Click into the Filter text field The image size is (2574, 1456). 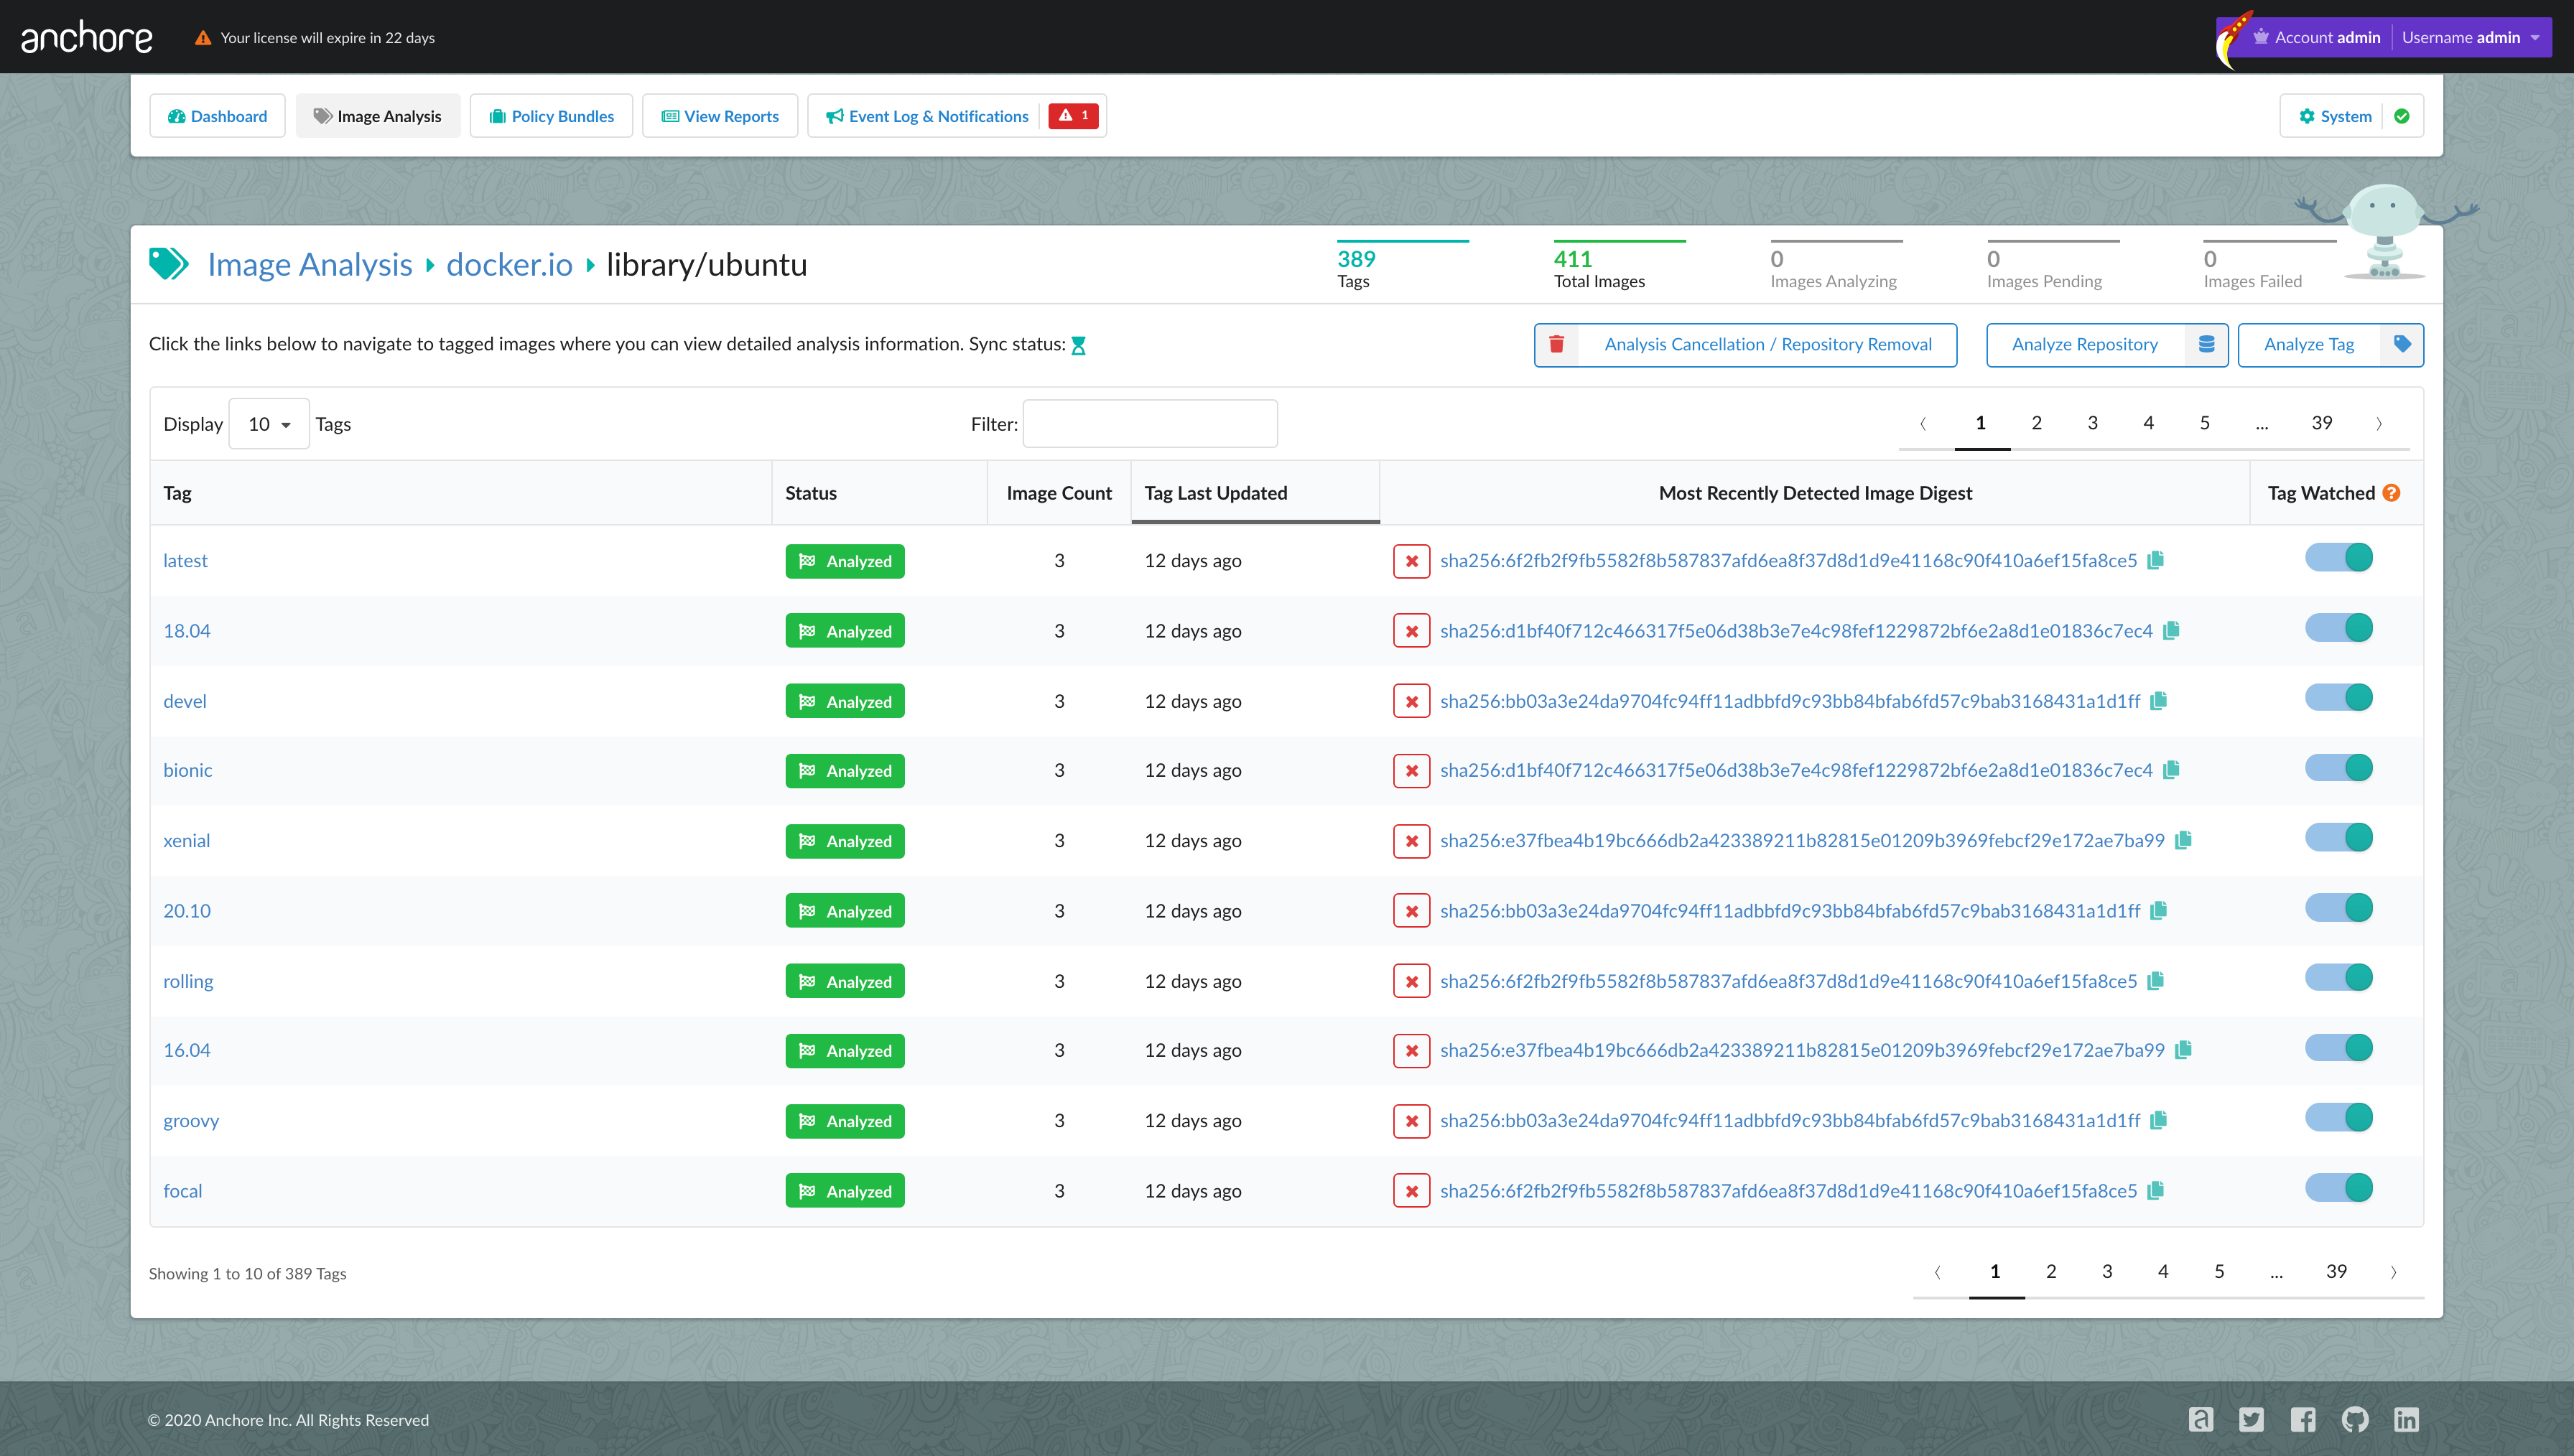pyautogui.click(x=1150, y=424)
